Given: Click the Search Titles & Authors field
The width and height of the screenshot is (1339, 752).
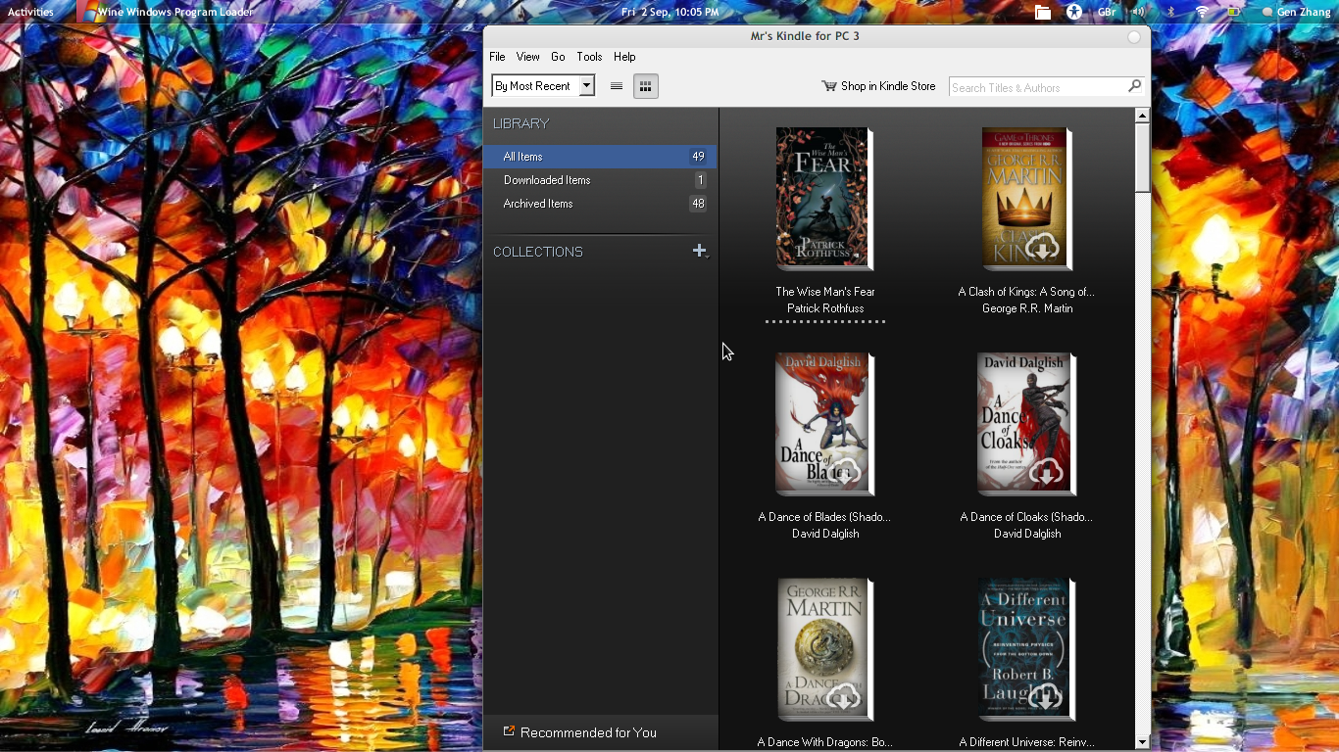Looking at the screenshot, I should (1037, 87).
